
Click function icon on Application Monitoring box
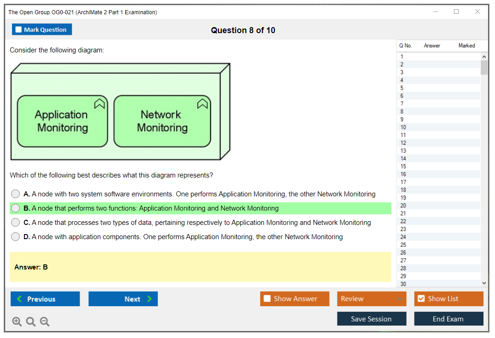tap(100, 104)
